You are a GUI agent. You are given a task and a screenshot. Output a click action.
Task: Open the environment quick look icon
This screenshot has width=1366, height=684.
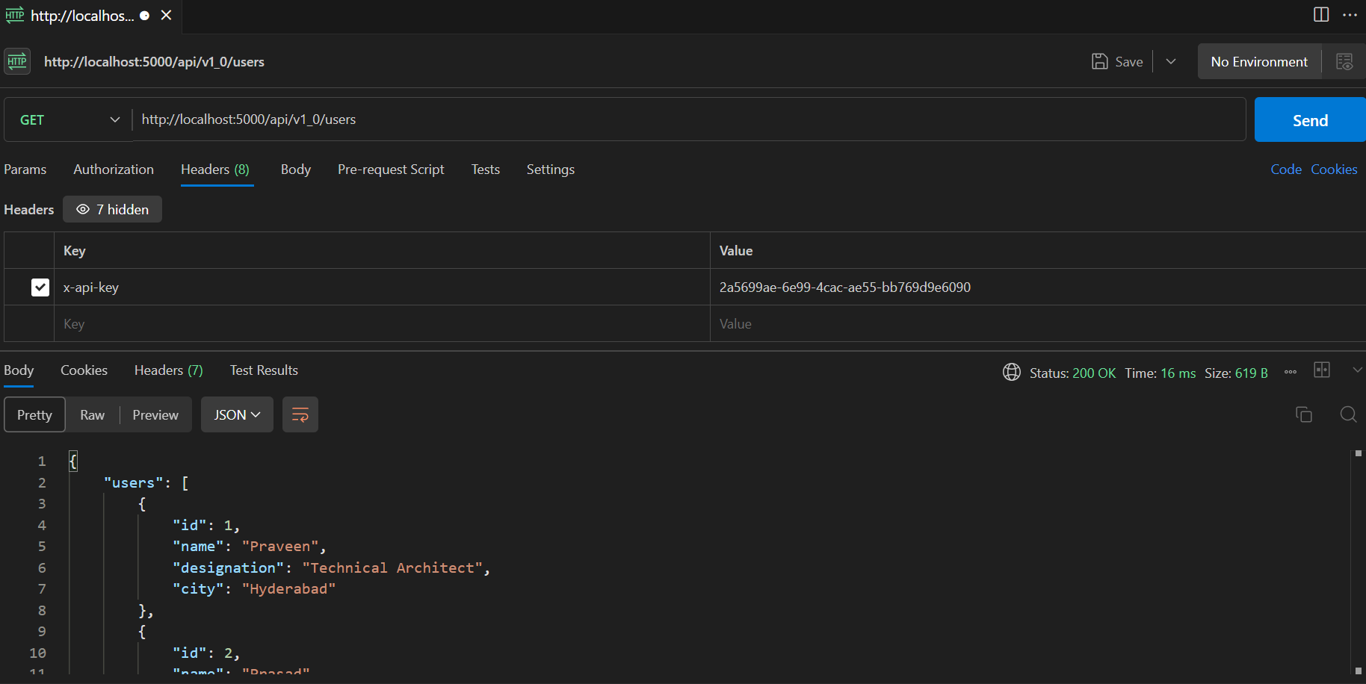pyautogui.click(x=1344, y=62)
